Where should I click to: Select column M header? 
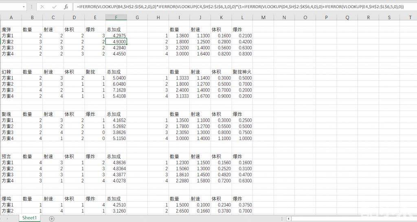tap(263, 18)
